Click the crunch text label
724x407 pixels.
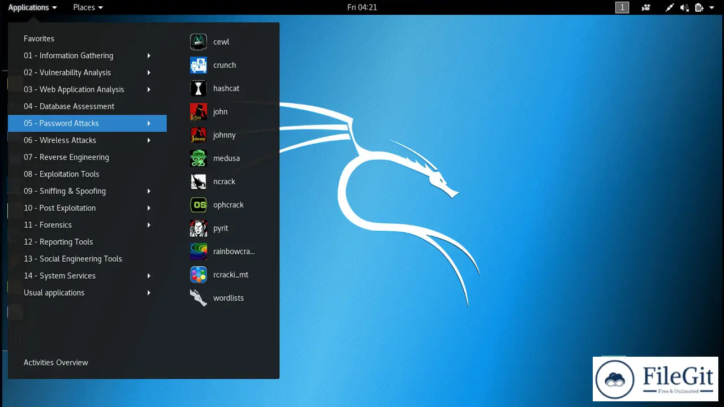[x=225, y=65]
